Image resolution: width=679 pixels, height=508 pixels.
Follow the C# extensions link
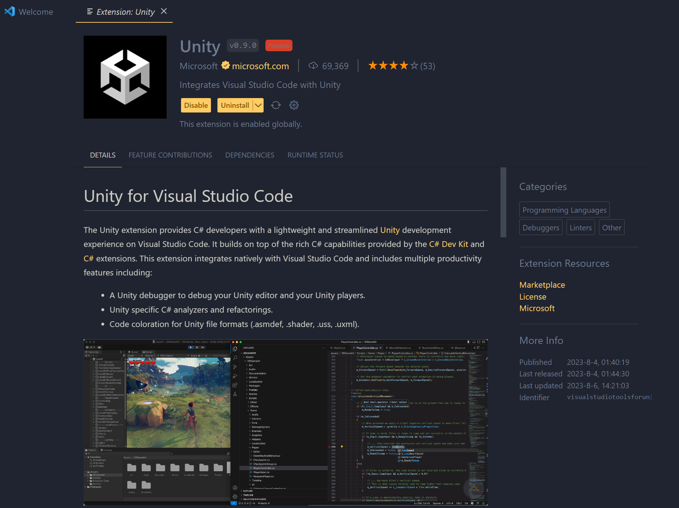[88, 259]
